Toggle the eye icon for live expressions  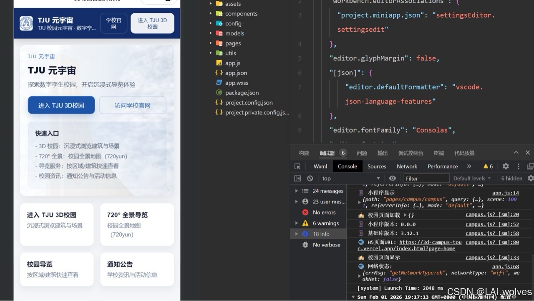tap(392, 178)
